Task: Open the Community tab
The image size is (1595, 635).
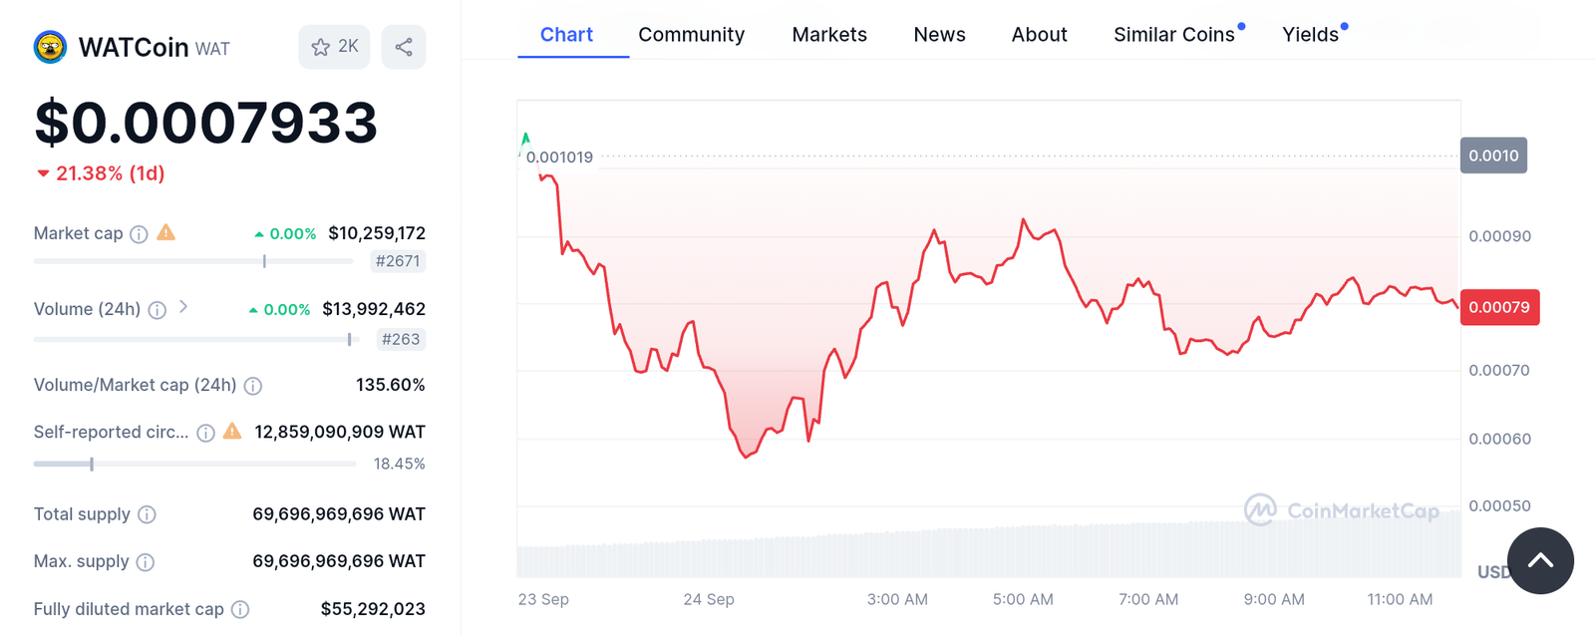Action: click(691, 35)
